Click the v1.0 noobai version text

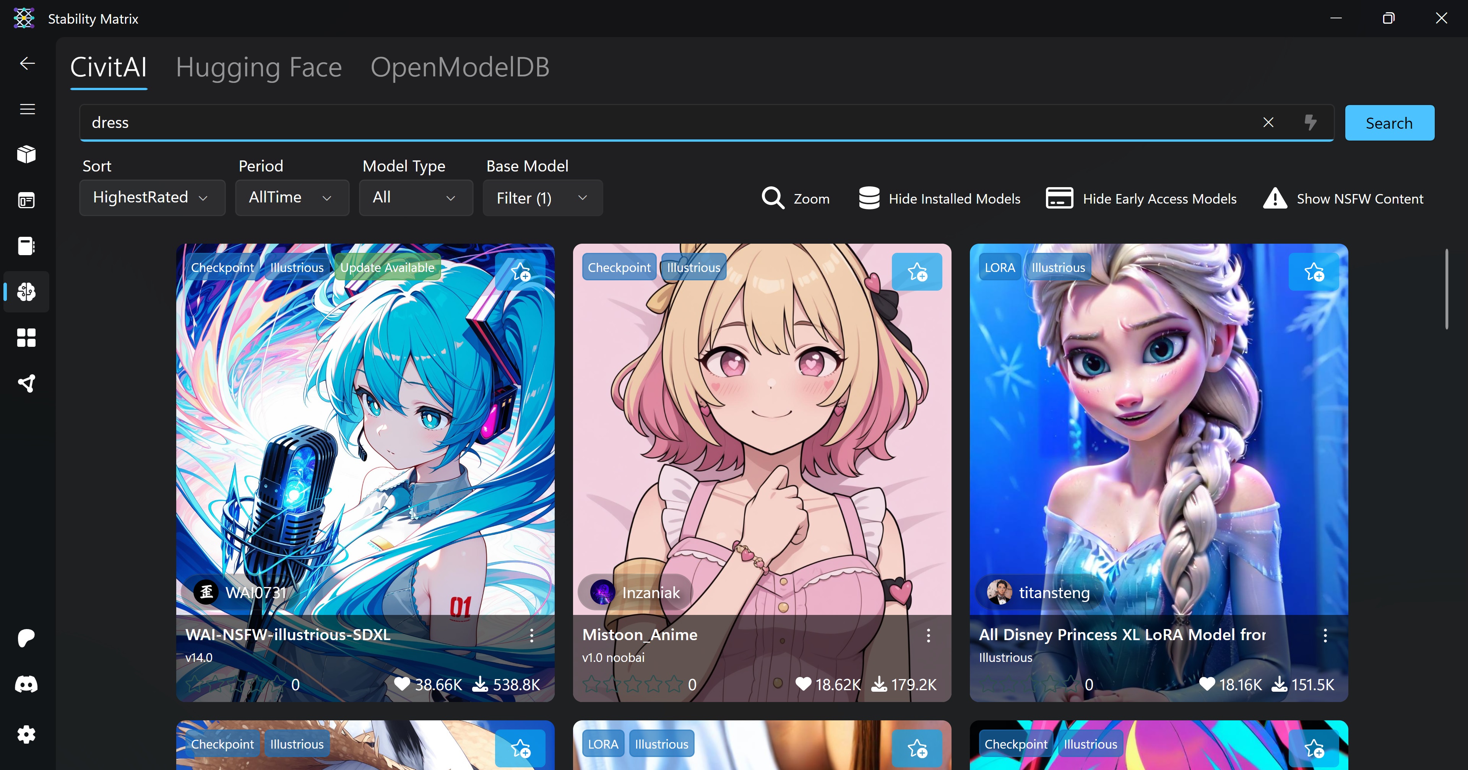(613, 657)
